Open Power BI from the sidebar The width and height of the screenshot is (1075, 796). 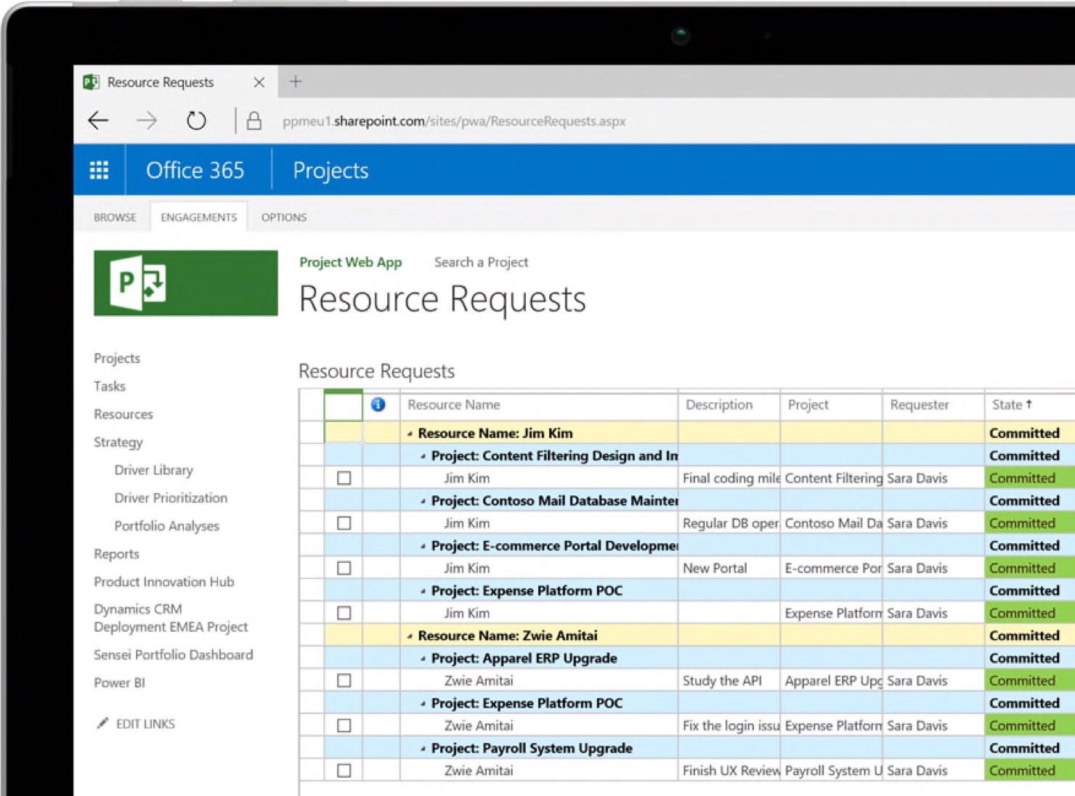click(118, 682)
